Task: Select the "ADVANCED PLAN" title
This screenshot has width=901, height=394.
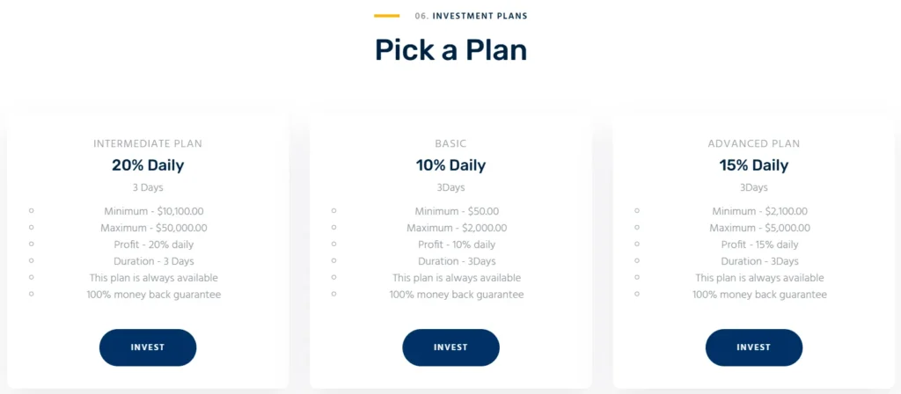Action: point(753,143)
